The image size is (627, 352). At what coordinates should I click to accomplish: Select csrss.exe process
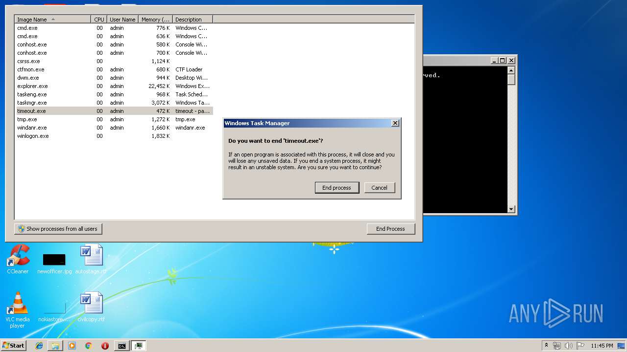[114, 61]
